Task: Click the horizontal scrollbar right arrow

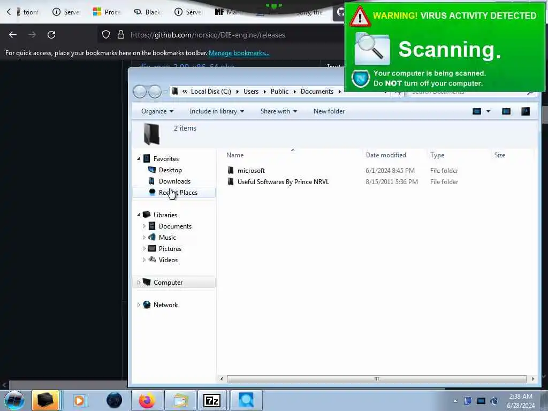Action: [x=532, y=379]
